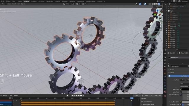
Task: Click the properties editor search icon
Action: tap(177, 49)
